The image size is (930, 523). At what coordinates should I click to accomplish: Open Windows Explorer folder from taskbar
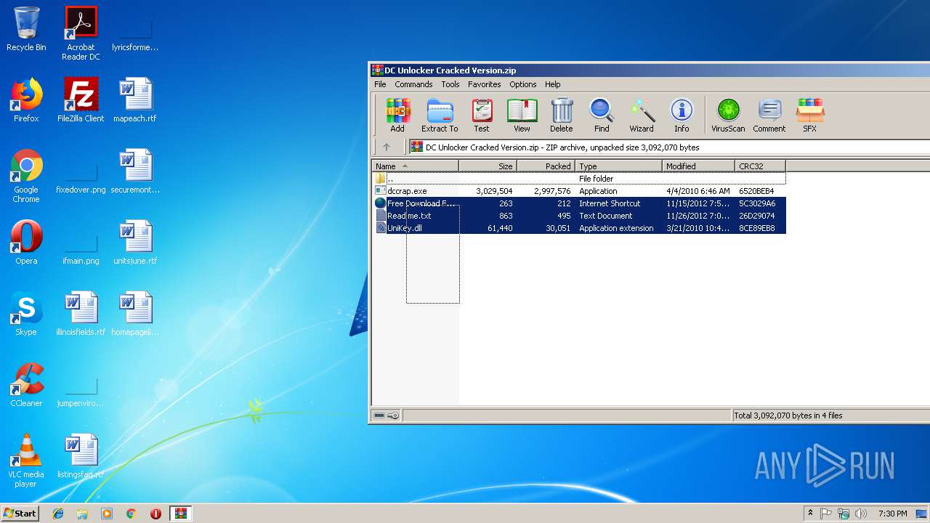tap(82, 514)
